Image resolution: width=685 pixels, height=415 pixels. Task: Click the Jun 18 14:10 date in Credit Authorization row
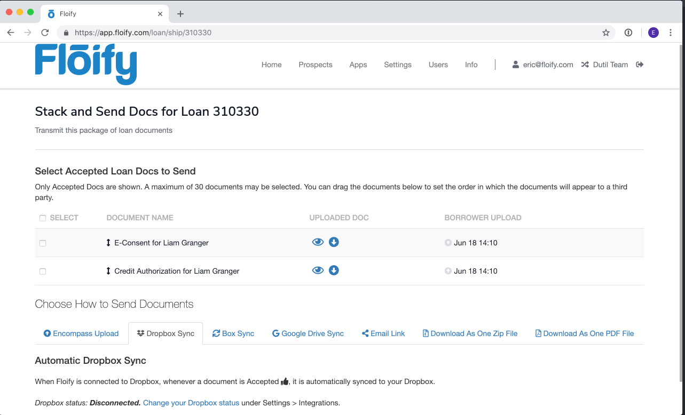click(476, 271)
